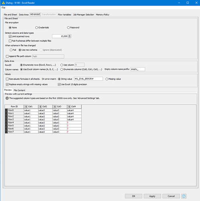The width and height of the screenshot is (200, 201).
Task: Click the Col4 string type icon
Action: (69, 107)
